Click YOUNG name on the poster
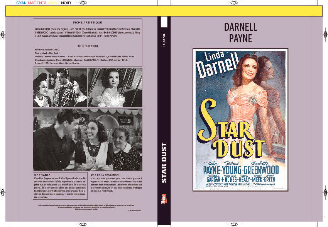 (232, 170)
